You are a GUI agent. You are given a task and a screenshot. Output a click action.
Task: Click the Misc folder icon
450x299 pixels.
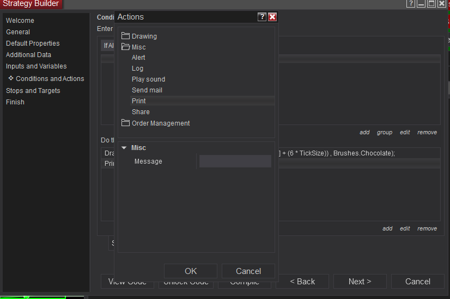coord(125,47)
